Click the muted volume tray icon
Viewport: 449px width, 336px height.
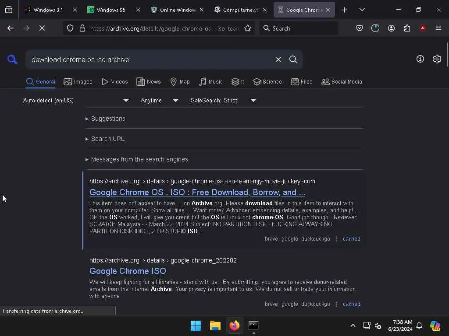point(378,325)
